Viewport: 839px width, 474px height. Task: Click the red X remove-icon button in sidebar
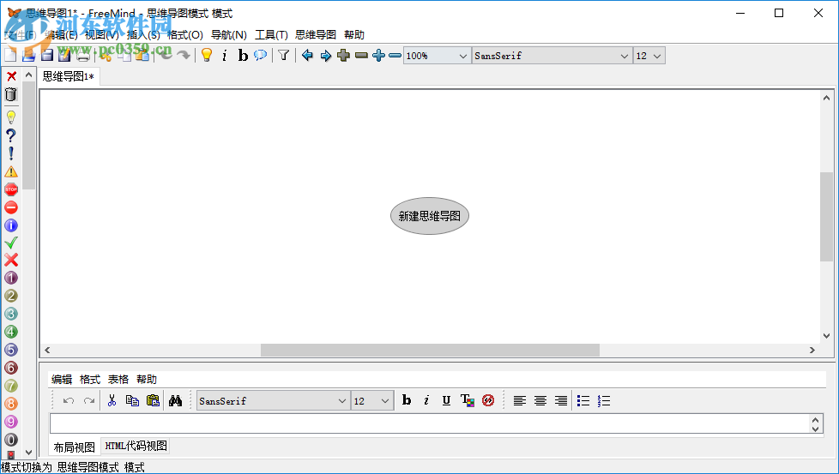point(11,76)
